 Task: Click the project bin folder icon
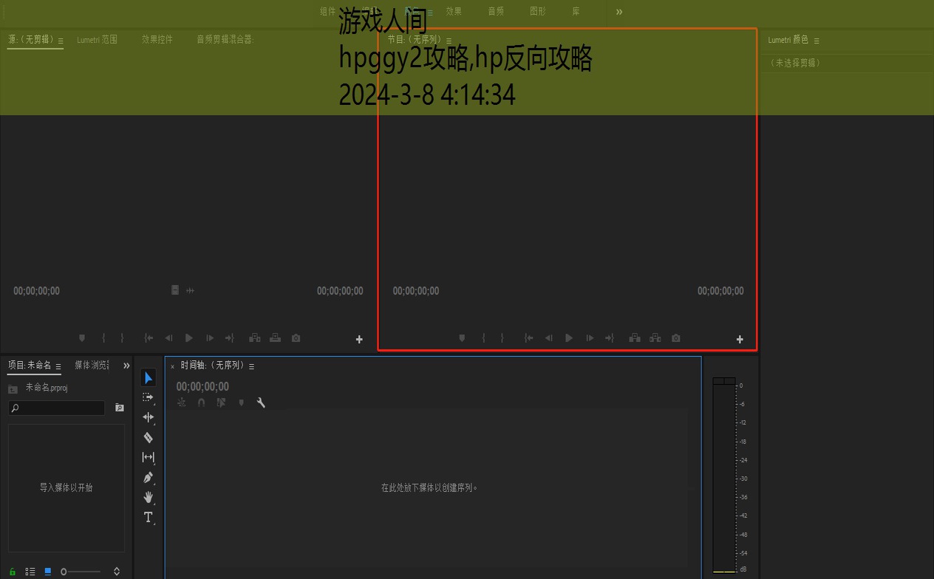13,388
